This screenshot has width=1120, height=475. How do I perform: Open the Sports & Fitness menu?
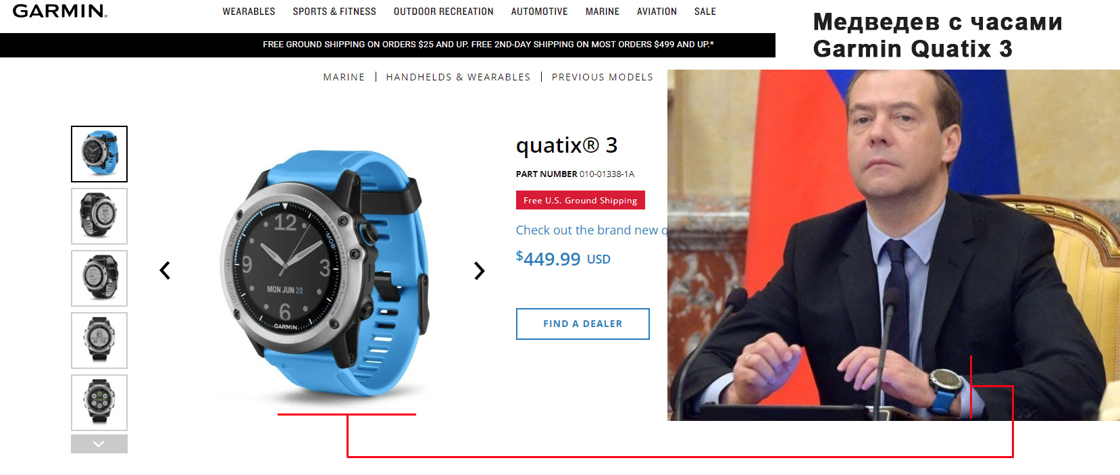[334, 11]
